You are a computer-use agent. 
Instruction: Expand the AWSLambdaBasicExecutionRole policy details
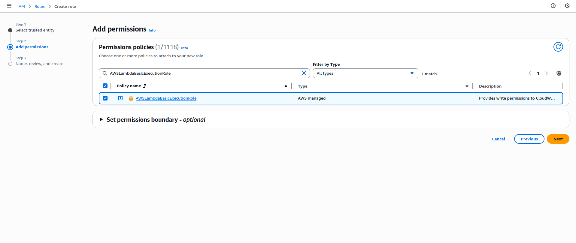pyautogui.click(x=120, y=98)
